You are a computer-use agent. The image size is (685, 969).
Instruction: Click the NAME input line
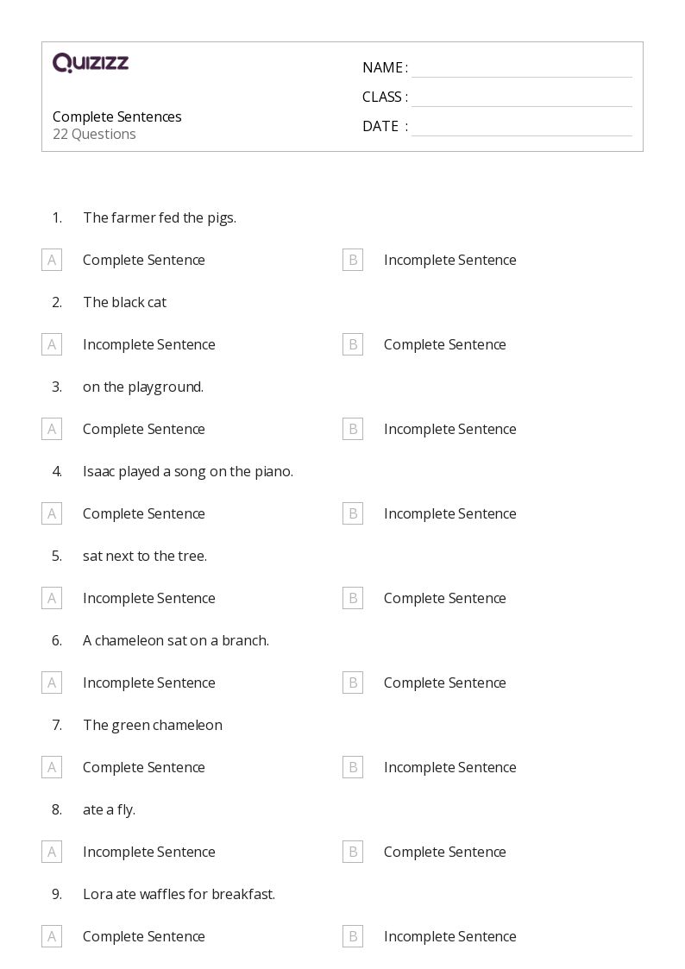click(x=521, y=68)
